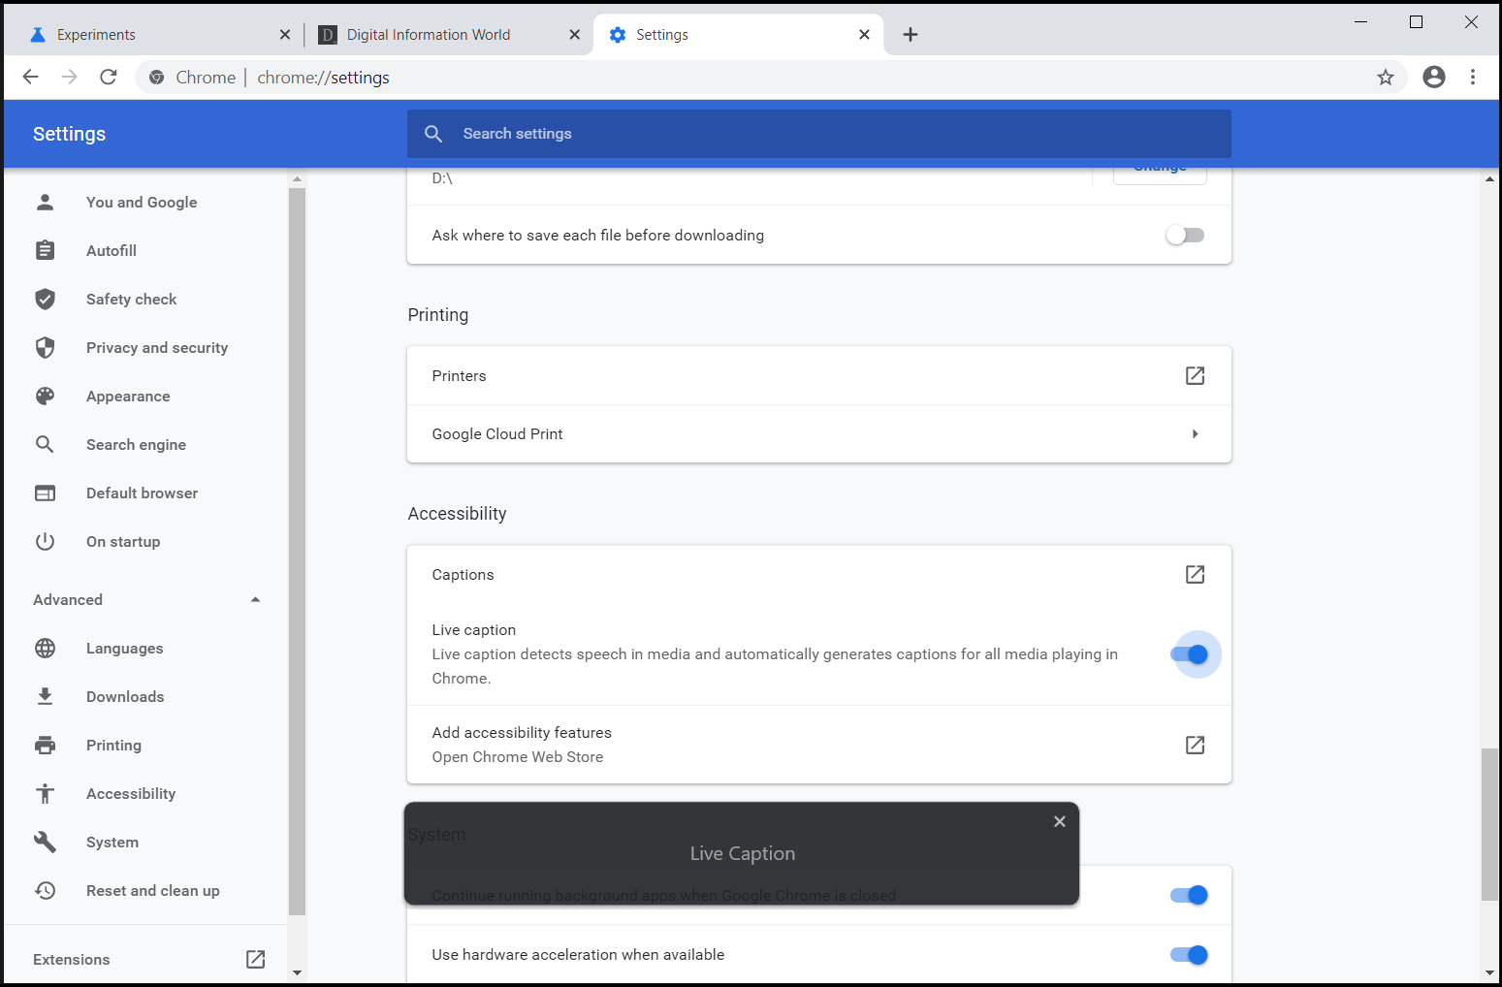Image resolution: width=1502 pixels, height=987 pixels.
Task: Go to Safety check section
Action: pos(131,299)
